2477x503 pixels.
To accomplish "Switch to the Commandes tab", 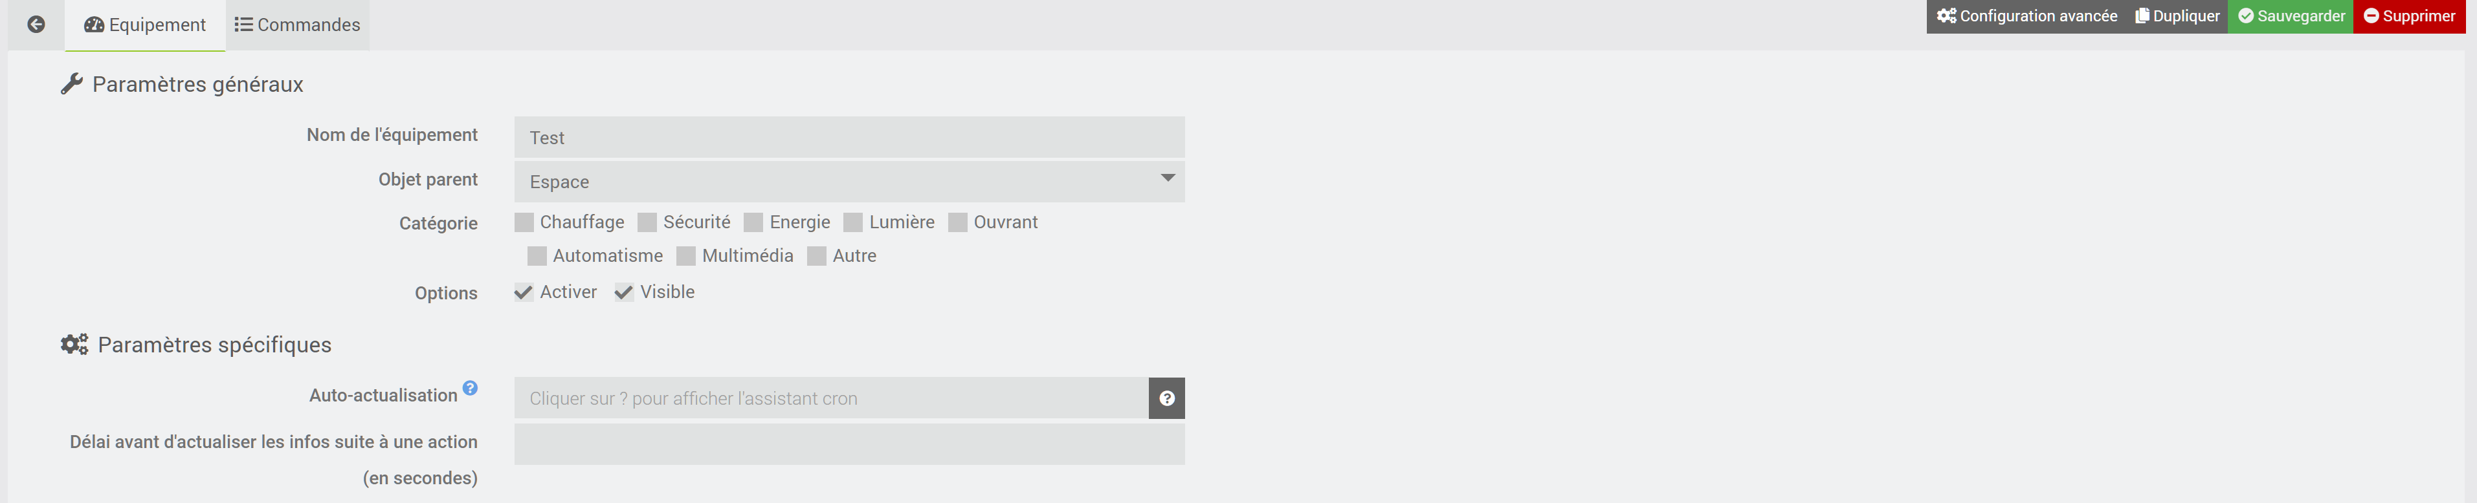I will 297,25.
